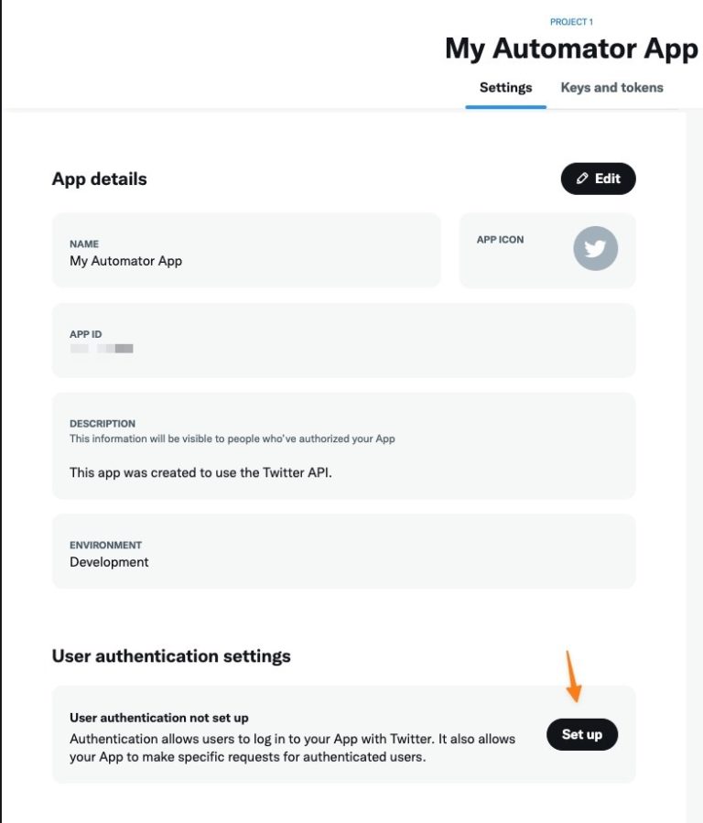Click the NAME label above My Automator App

(83, 244)
